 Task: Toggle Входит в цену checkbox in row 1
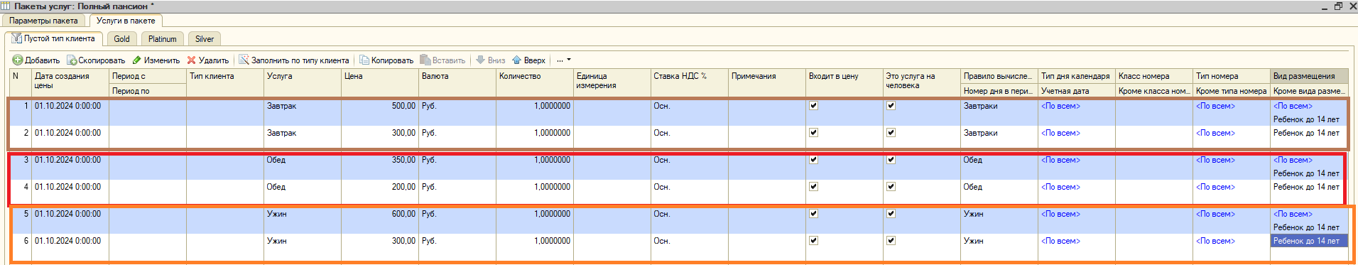click(x=814, y=106)
